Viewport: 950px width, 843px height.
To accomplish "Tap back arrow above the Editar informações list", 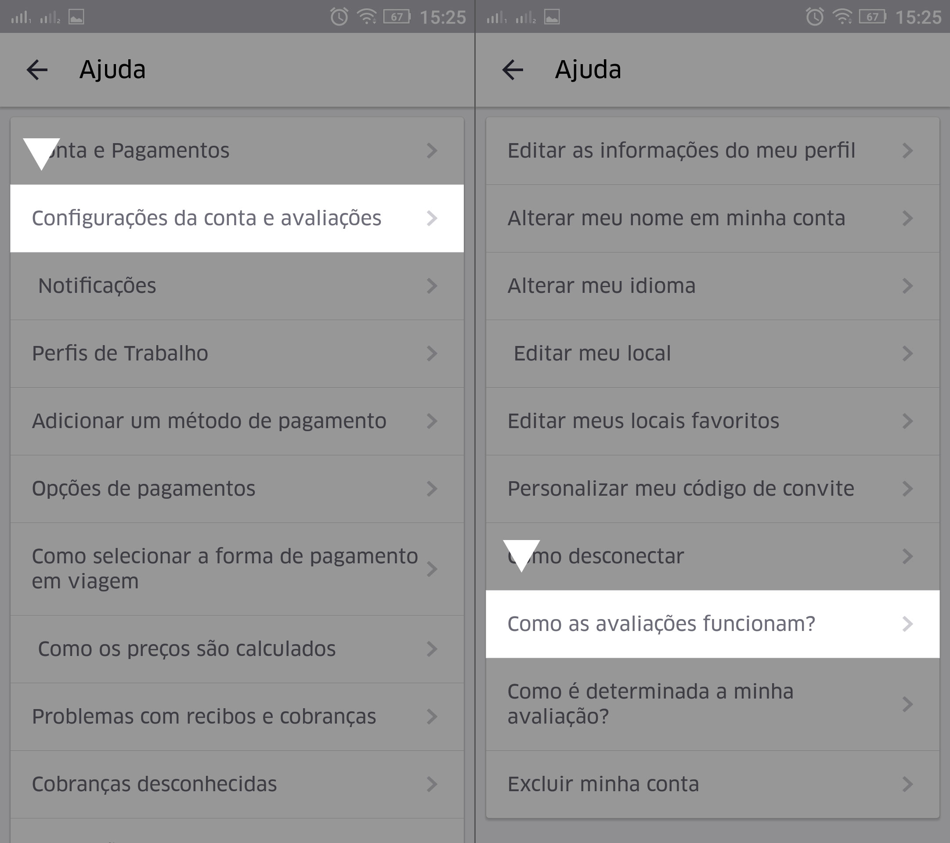I will pos(513,70).
